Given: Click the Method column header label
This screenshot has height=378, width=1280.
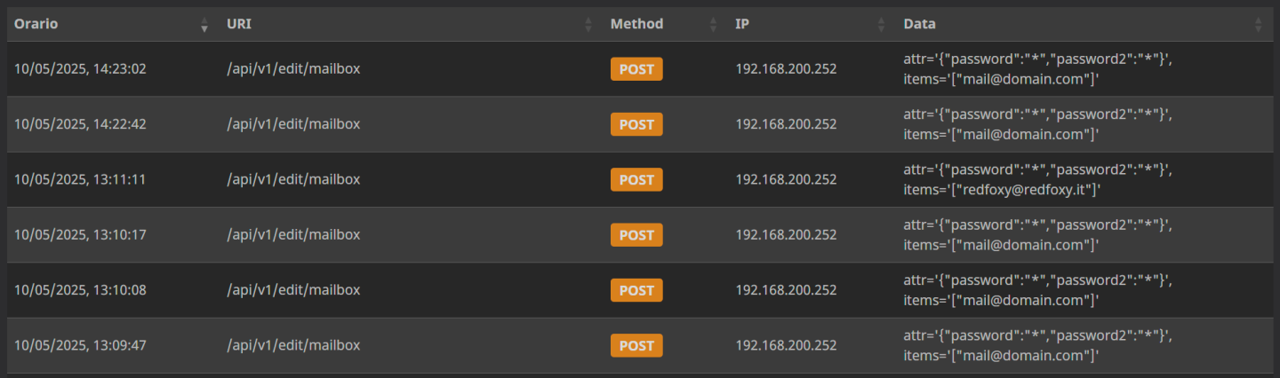Looking at the screenshot, I should (x=636, y=24).
